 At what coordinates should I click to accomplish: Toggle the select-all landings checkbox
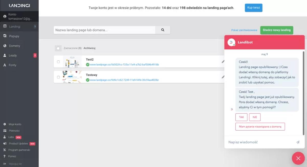pos(58,48)
